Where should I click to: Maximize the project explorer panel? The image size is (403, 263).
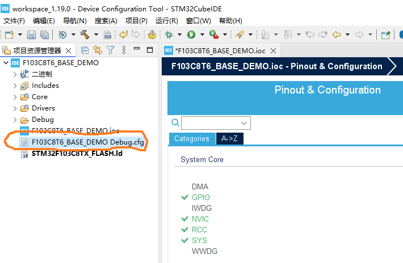[x=150, y=50]
